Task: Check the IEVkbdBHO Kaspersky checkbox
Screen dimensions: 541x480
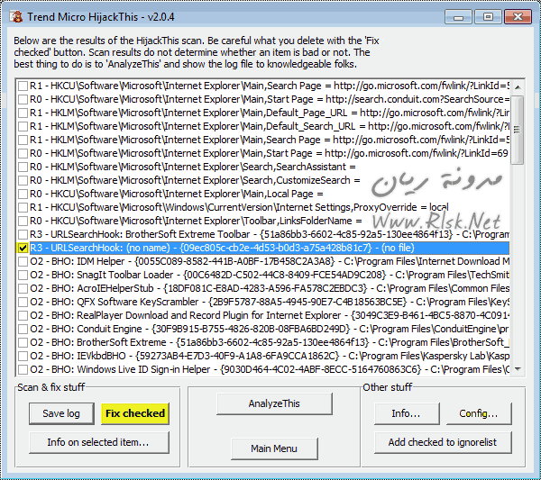Action: (x=23, y=356)
